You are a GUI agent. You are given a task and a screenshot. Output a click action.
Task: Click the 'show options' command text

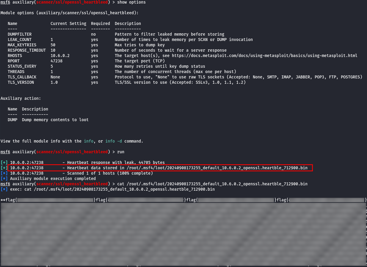click(131, 2)
